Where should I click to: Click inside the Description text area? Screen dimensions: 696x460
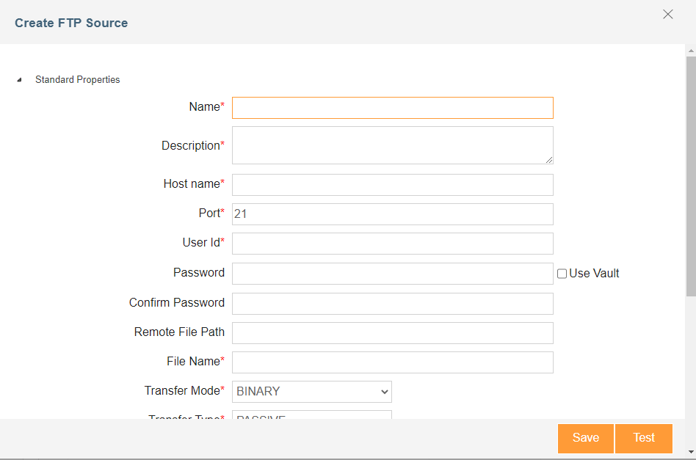pyautogui.click(x=392, y=145)
